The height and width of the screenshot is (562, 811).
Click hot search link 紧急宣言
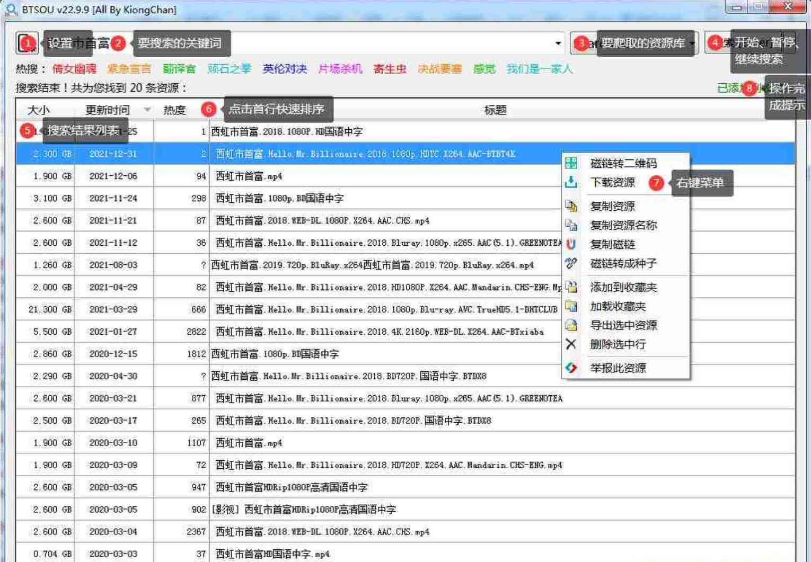click(x=129, y=69)
